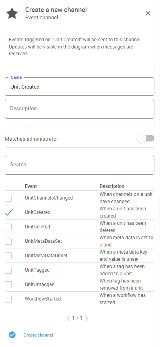Check the UnitUntagged checkbox
Viewport: 160px width, 347px height.
click(8, 284)
